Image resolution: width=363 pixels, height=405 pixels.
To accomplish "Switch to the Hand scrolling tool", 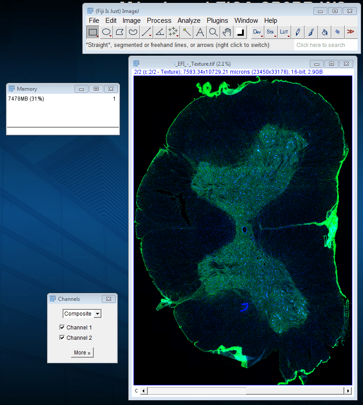I will coord(227,32).
